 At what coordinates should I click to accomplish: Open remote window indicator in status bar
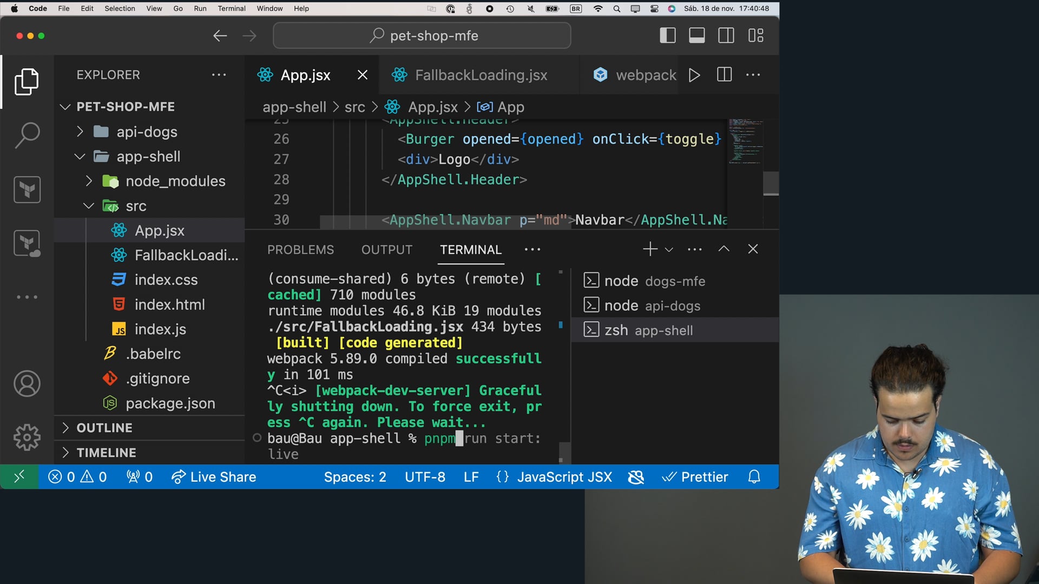pyautogui.click(x=19, y=477)
